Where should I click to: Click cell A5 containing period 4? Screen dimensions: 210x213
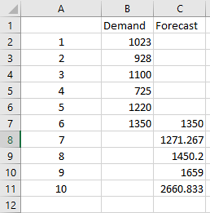(61, 91)
